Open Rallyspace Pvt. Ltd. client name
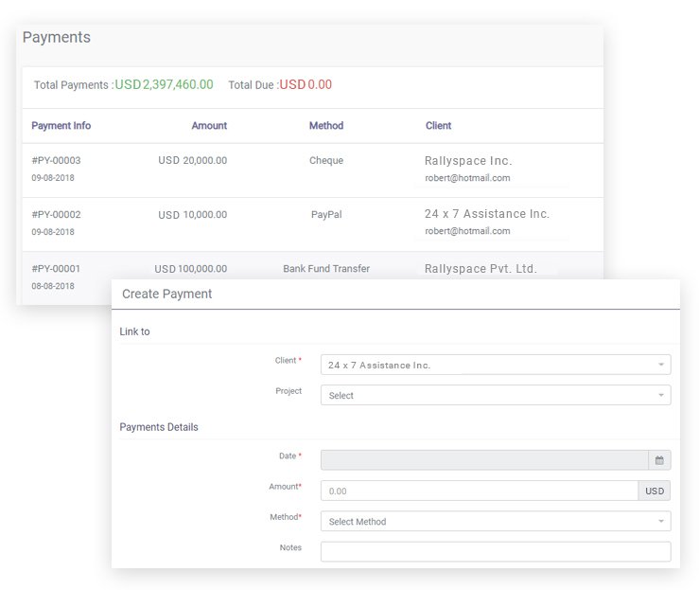 click(480, 268)
